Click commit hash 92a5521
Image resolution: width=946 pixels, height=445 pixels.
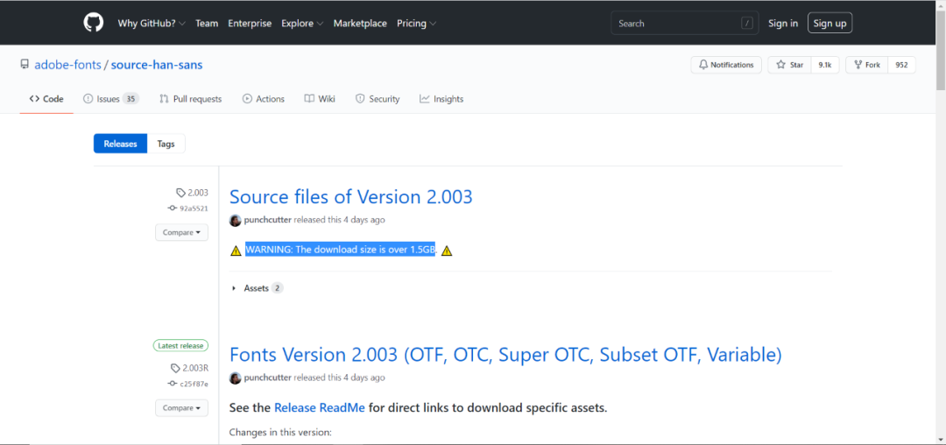coord(194,208)
